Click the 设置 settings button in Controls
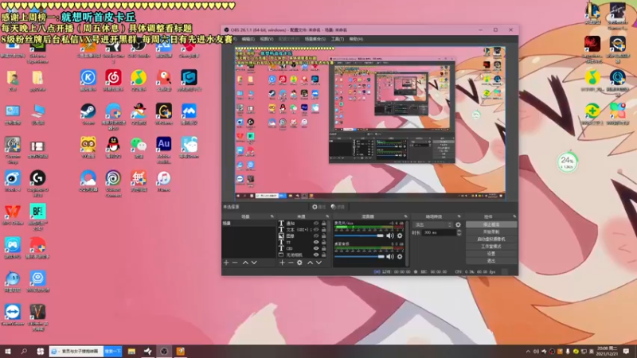Screen dimensions: 637x358 (x=491, y=254)
